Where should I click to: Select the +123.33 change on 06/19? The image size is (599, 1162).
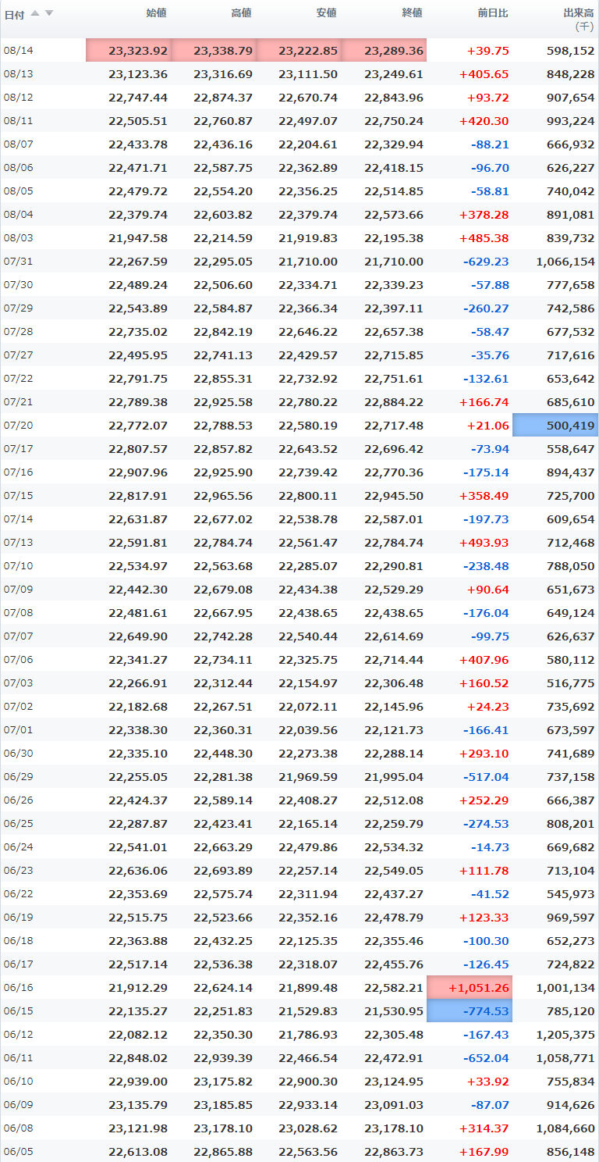pos(484,917)
